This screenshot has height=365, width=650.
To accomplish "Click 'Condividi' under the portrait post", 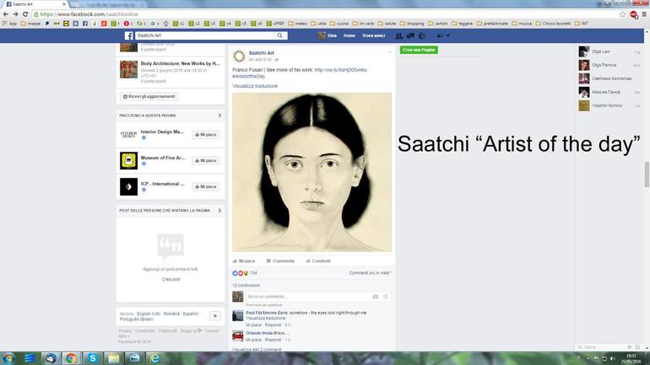I will (318, 261).
